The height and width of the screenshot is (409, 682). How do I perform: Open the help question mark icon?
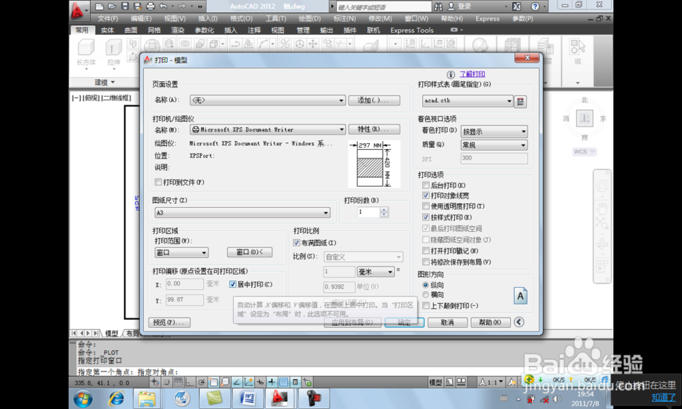tap(535, 7)
